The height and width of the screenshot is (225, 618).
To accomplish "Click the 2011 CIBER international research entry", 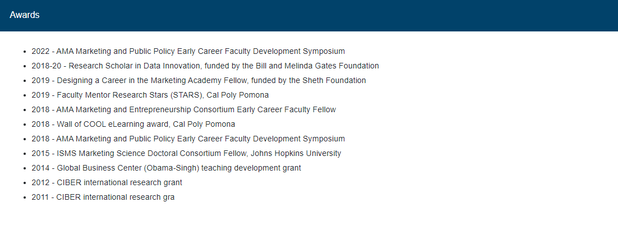I will (x=103, y=197).
